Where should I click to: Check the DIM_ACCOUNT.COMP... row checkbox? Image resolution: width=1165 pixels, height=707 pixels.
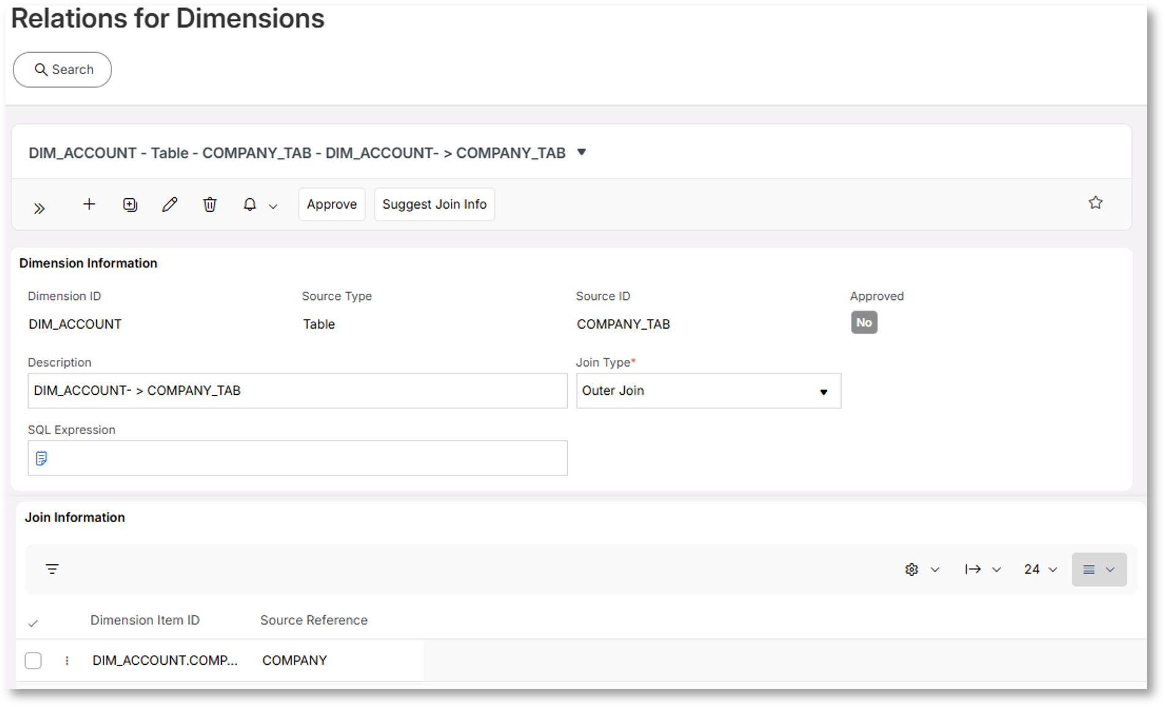33,660
